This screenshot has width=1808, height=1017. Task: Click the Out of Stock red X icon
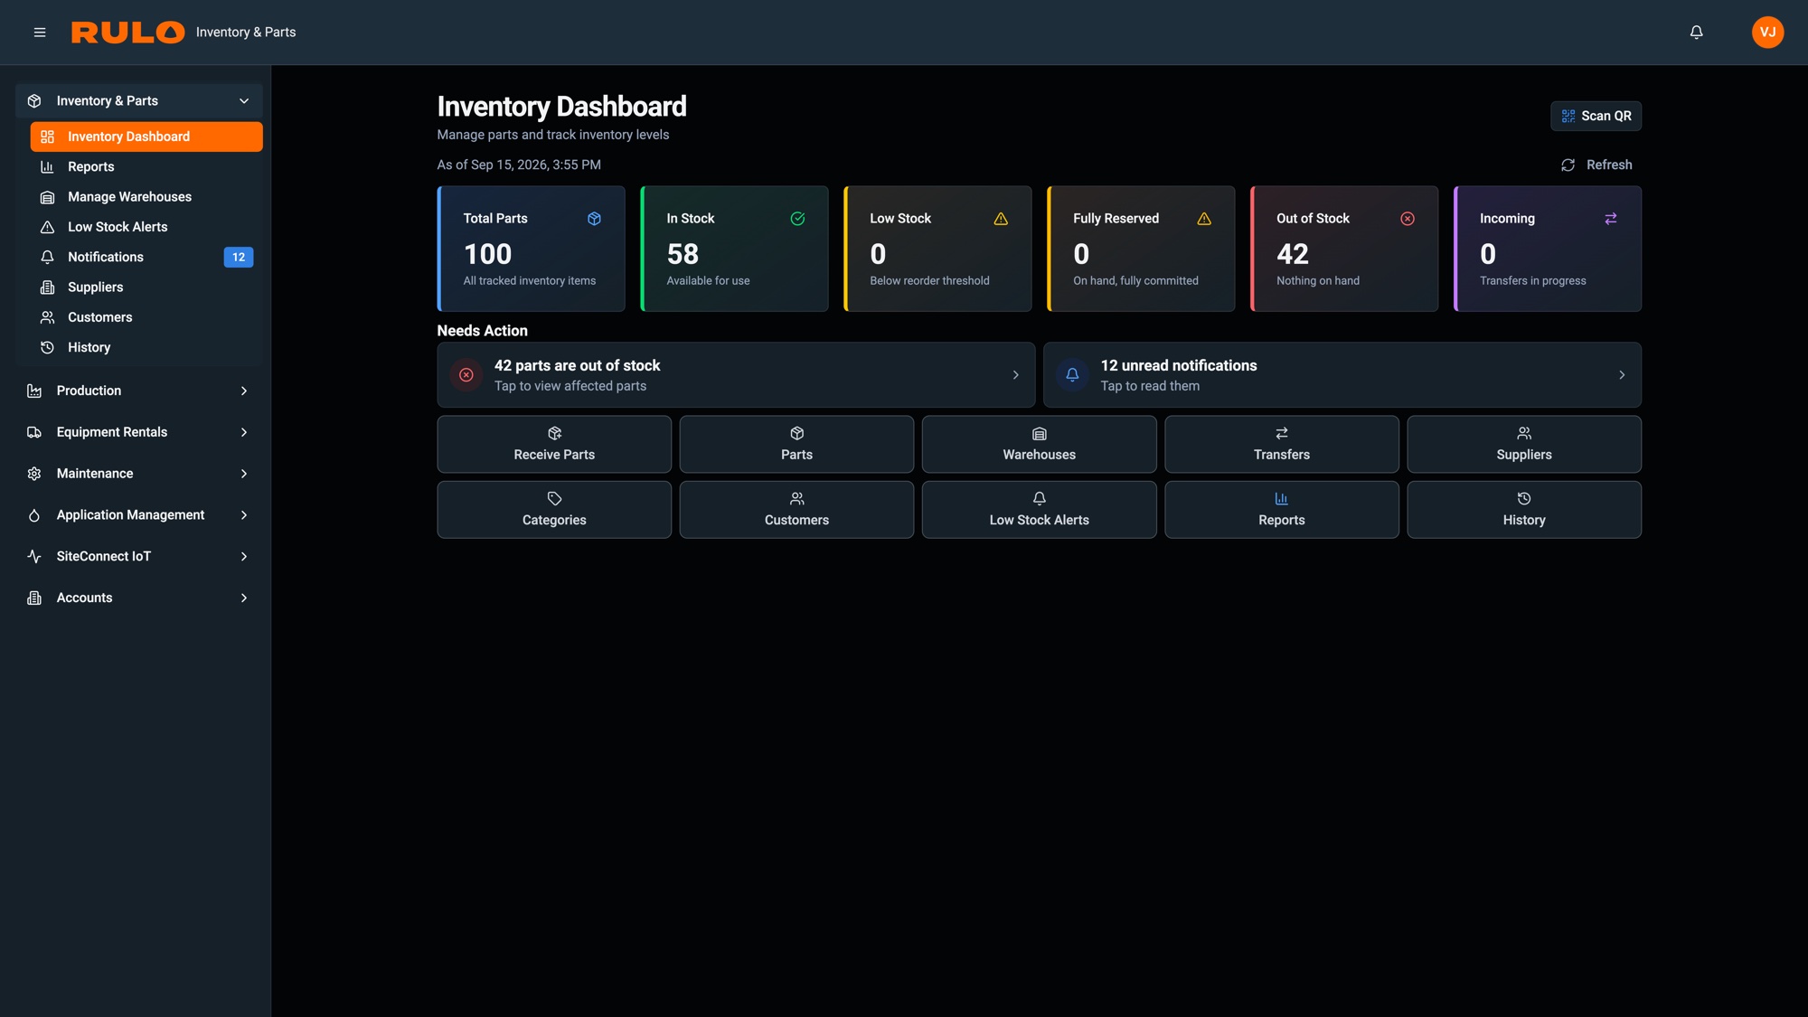point(1408,219)
